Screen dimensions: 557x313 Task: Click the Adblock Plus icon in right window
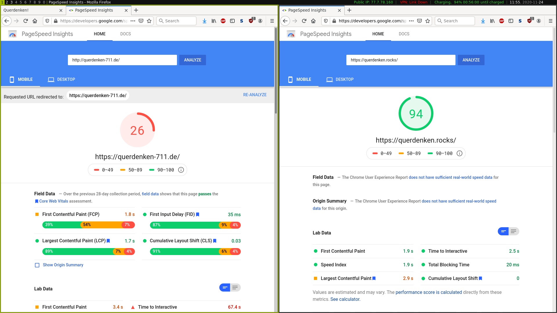(x=502, y=21)
